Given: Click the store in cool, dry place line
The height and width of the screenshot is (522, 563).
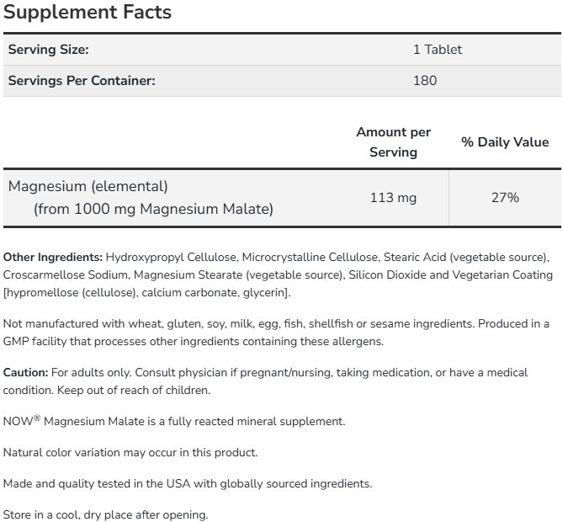Looking at the screenshot, I should coord(105,514).
